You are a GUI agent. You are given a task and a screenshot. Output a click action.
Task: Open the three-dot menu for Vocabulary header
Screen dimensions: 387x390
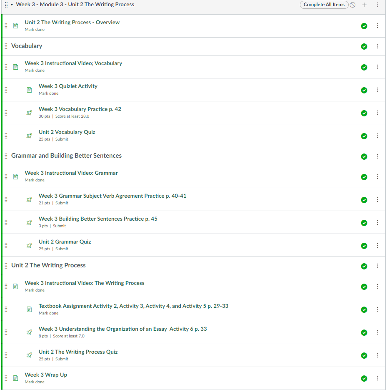click(x=377, y=46)
